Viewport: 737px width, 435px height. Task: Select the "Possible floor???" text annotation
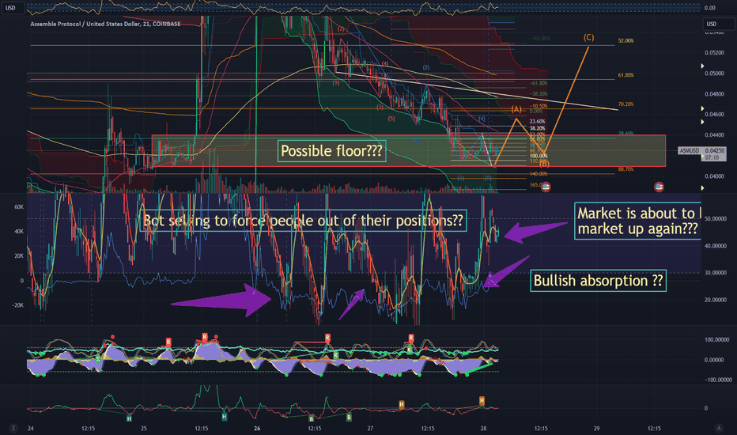coord(331,151)
